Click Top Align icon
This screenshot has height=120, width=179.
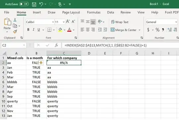point(82,21)
